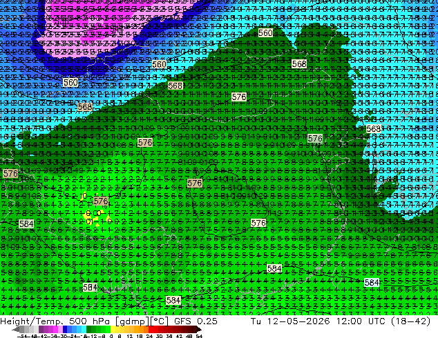This screenshot has width=438, height=338.
Task: Click the yellow warm-spot patch on the map
Action: click(x=89, y=215)
